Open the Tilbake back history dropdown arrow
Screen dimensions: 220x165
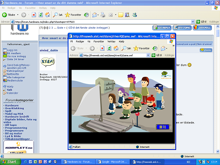point(18,15)
